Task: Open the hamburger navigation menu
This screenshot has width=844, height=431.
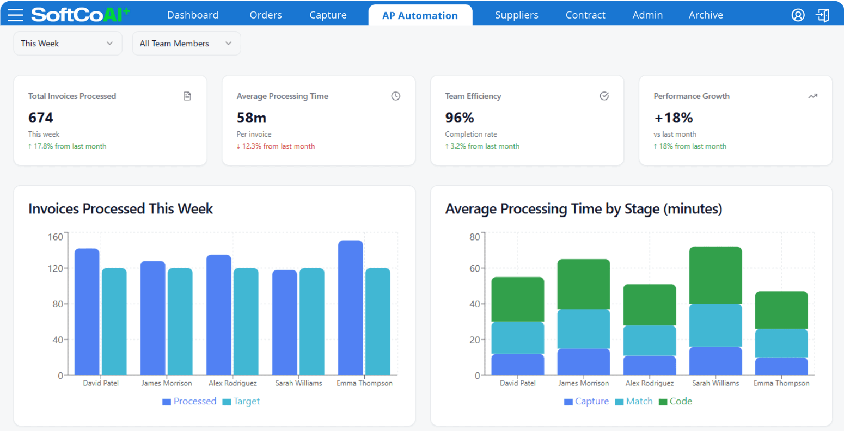Action: point(15,15)
